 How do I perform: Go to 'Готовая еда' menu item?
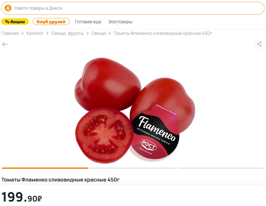88,22
